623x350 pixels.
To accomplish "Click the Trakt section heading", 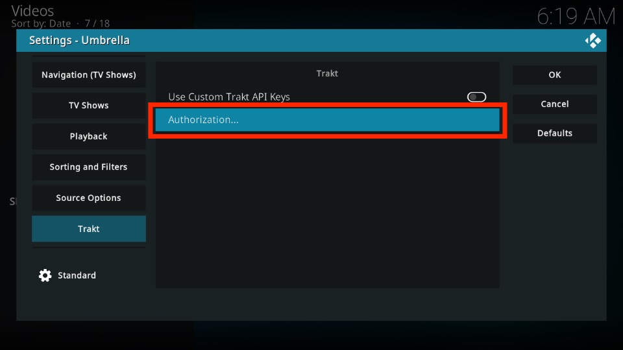I will (x=327, y=73).
